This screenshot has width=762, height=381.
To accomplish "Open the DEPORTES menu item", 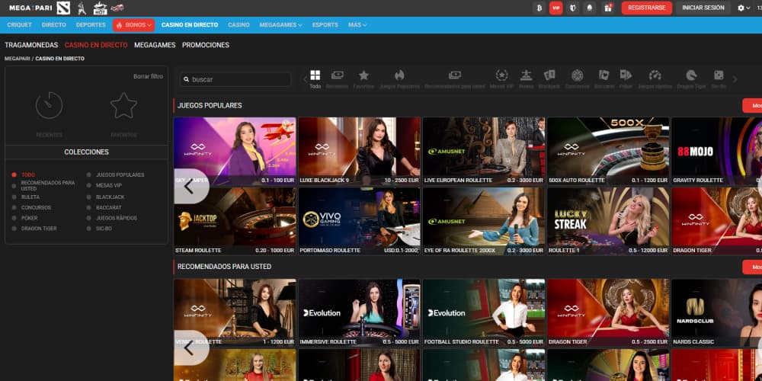I will [91, 25].
